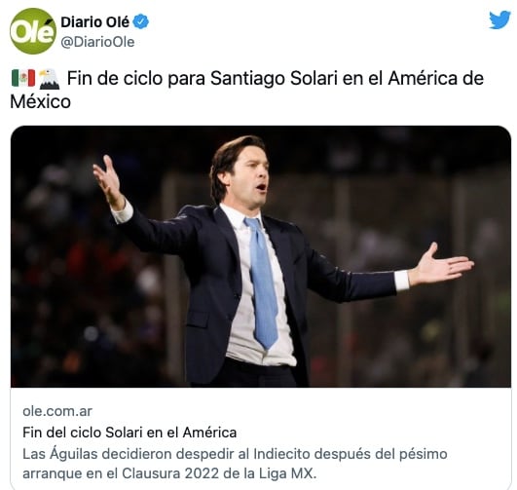This screenshot has height=490, width=517.
Task: Click the Diario Olé profile avatar logo
Action: (33, 31)
